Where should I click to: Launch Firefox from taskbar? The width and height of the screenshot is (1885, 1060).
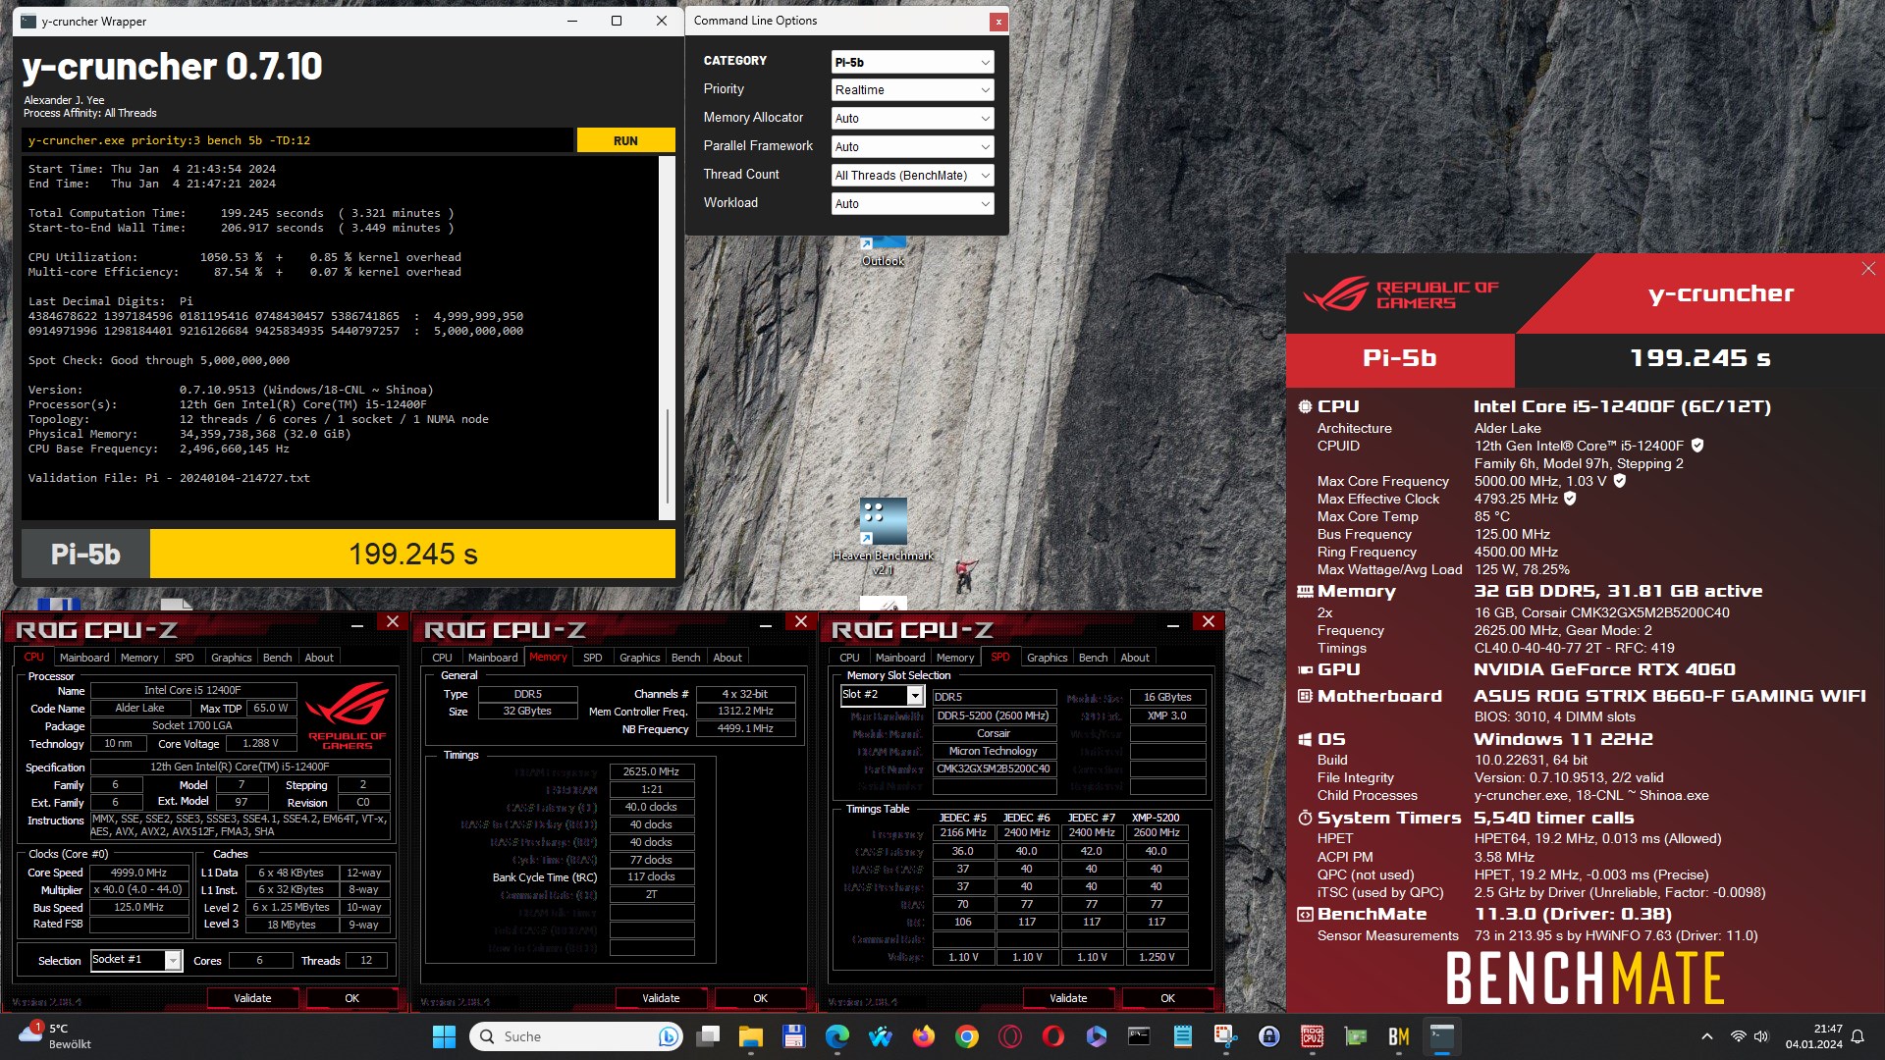(x=924, y=1036)
